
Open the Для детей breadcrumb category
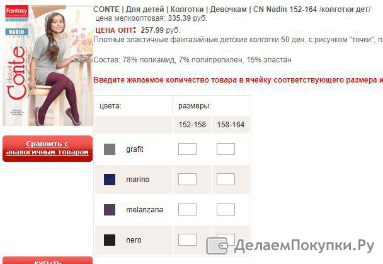tap(145, 9)
